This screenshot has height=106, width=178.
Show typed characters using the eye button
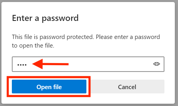tap(157, 64)
